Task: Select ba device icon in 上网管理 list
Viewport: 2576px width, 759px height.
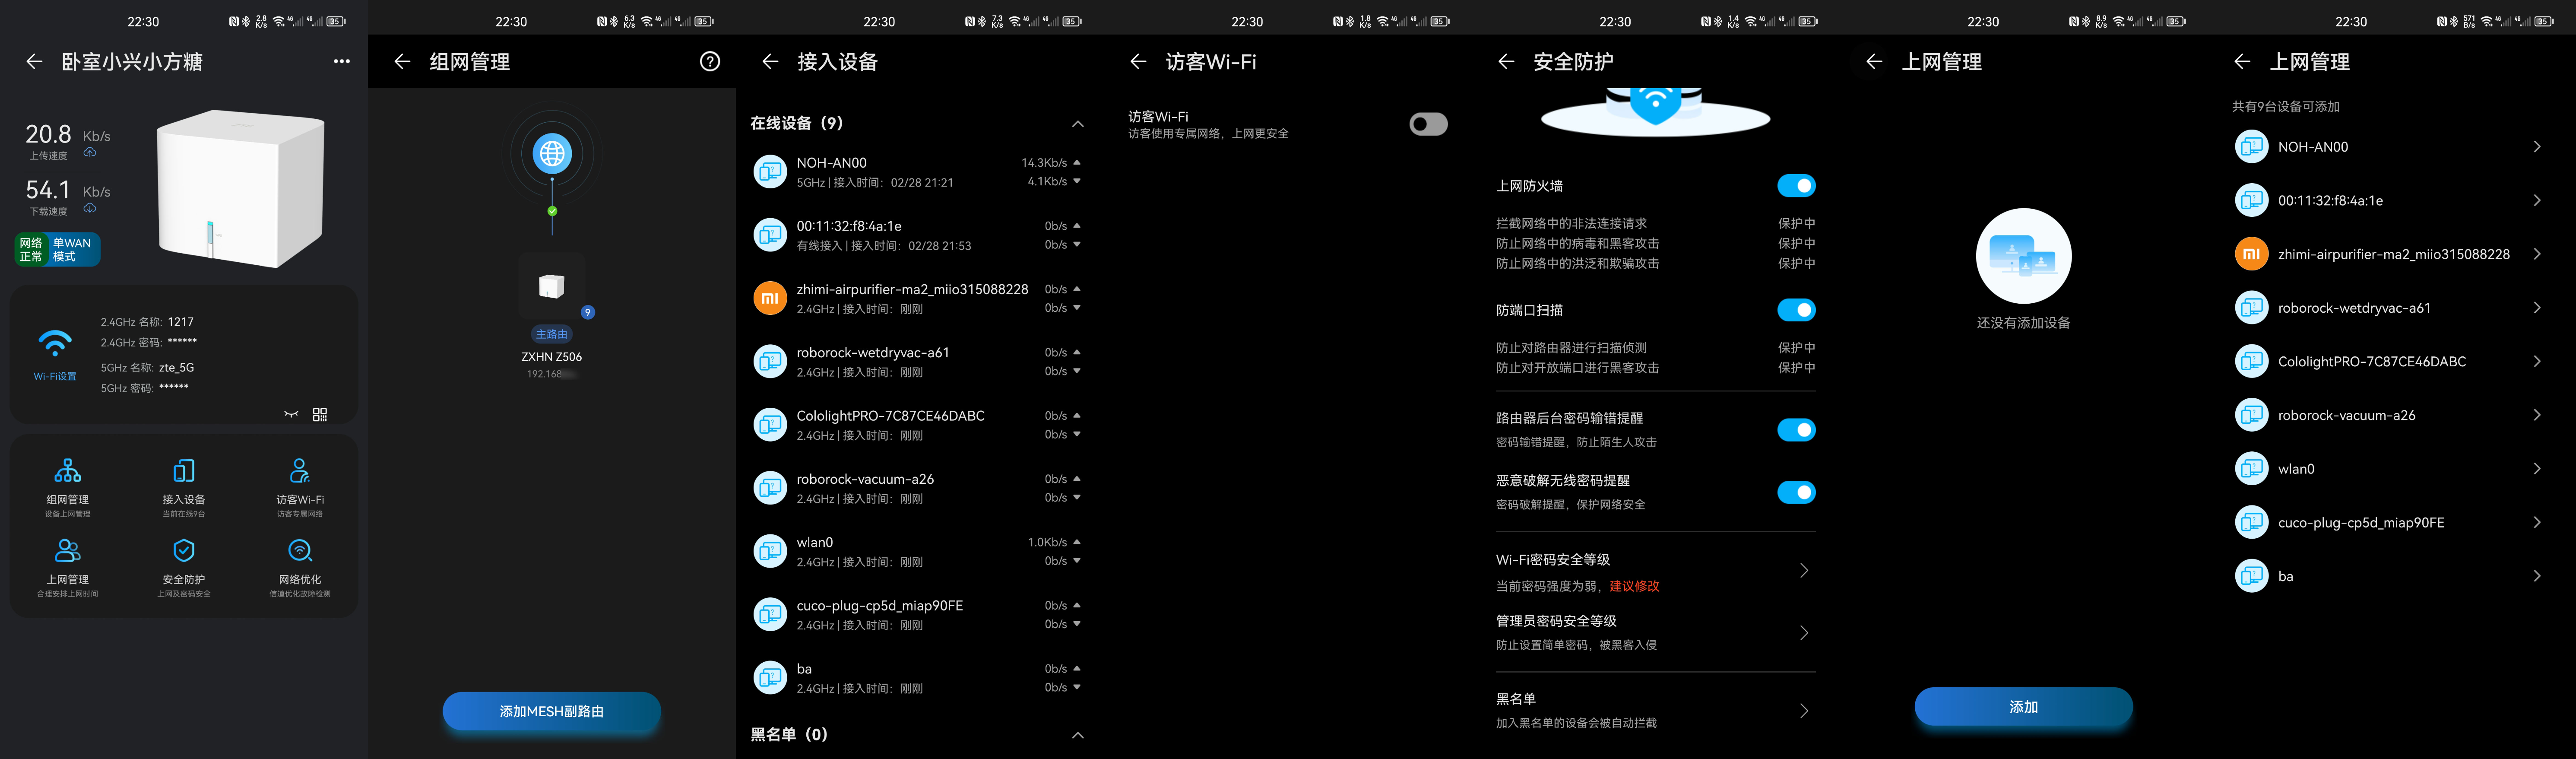Action: click(x=2252, y=576)
